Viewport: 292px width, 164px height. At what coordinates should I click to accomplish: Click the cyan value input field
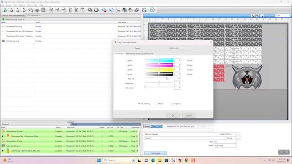(177, 60)
